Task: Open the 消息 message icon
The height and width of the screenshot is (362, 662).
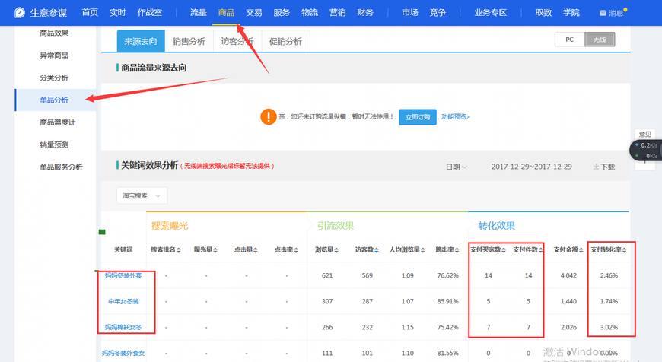Action: (x=603, y=13)
